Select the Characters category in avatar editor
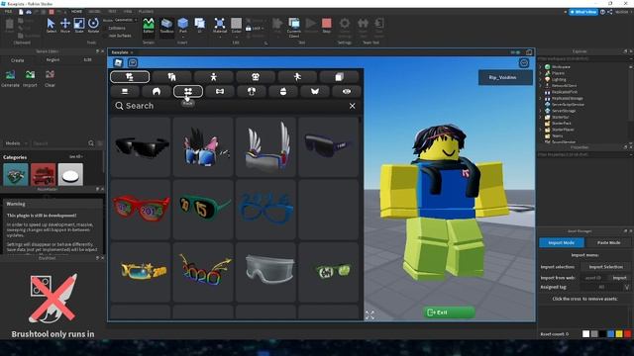 coord(130,77)
